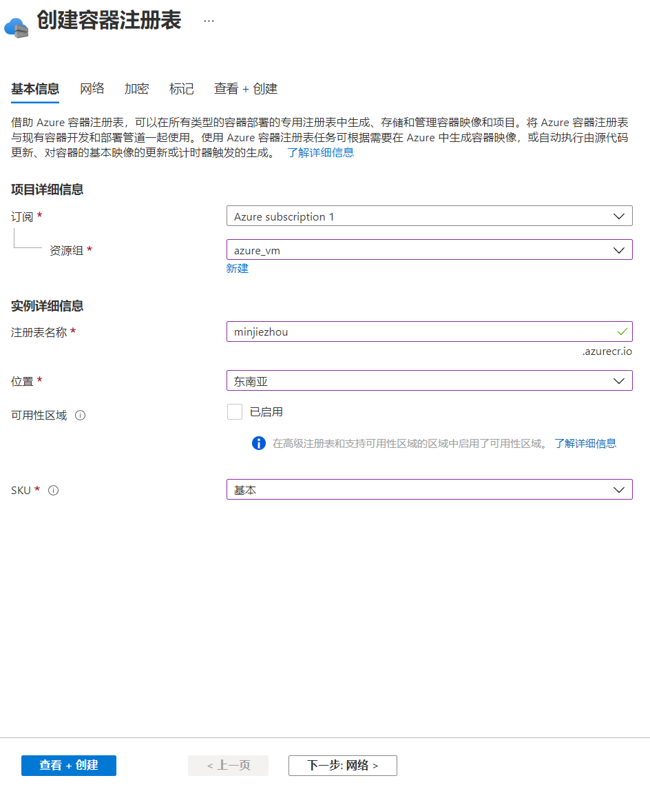Open the 加密 tab
This screenshot has width=650, height=787.
click(136, 89)
